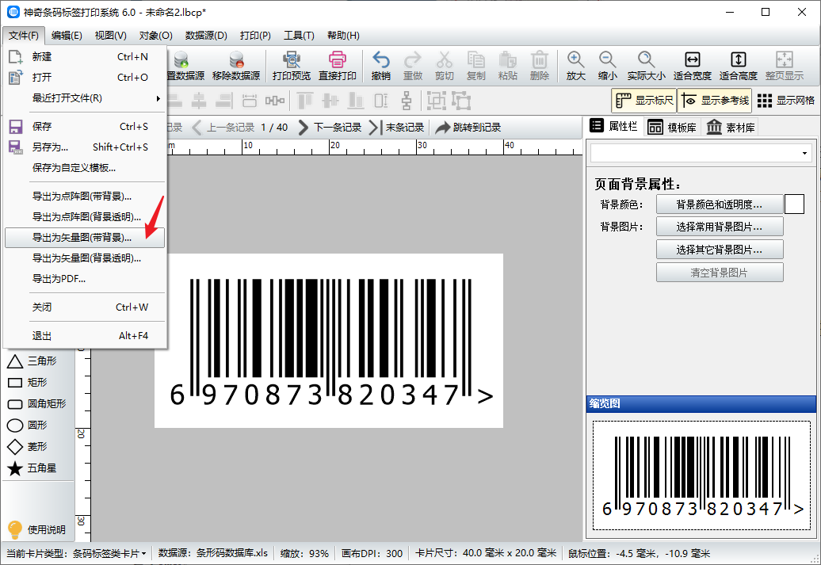Undo the last action using toolbar icon
Screen dimensions: 821x565
click(x=380, y=66)
